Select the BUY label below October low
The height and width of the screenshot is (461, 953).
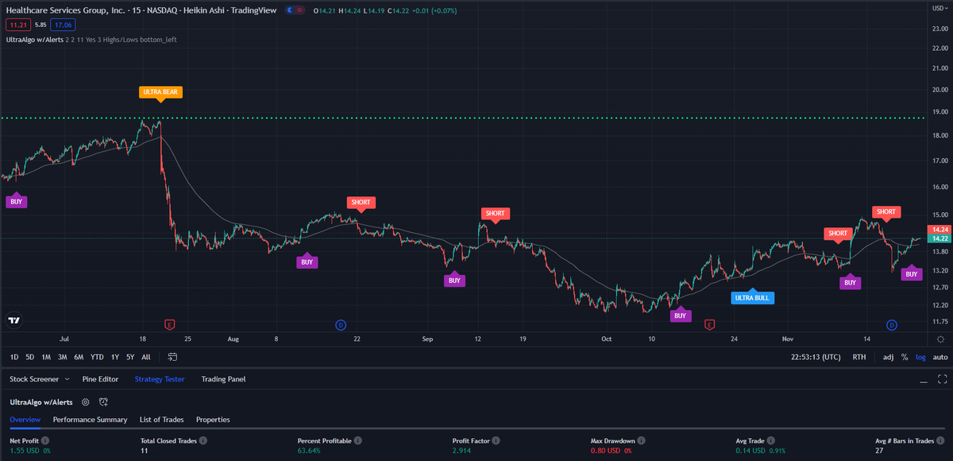(680, 315)
